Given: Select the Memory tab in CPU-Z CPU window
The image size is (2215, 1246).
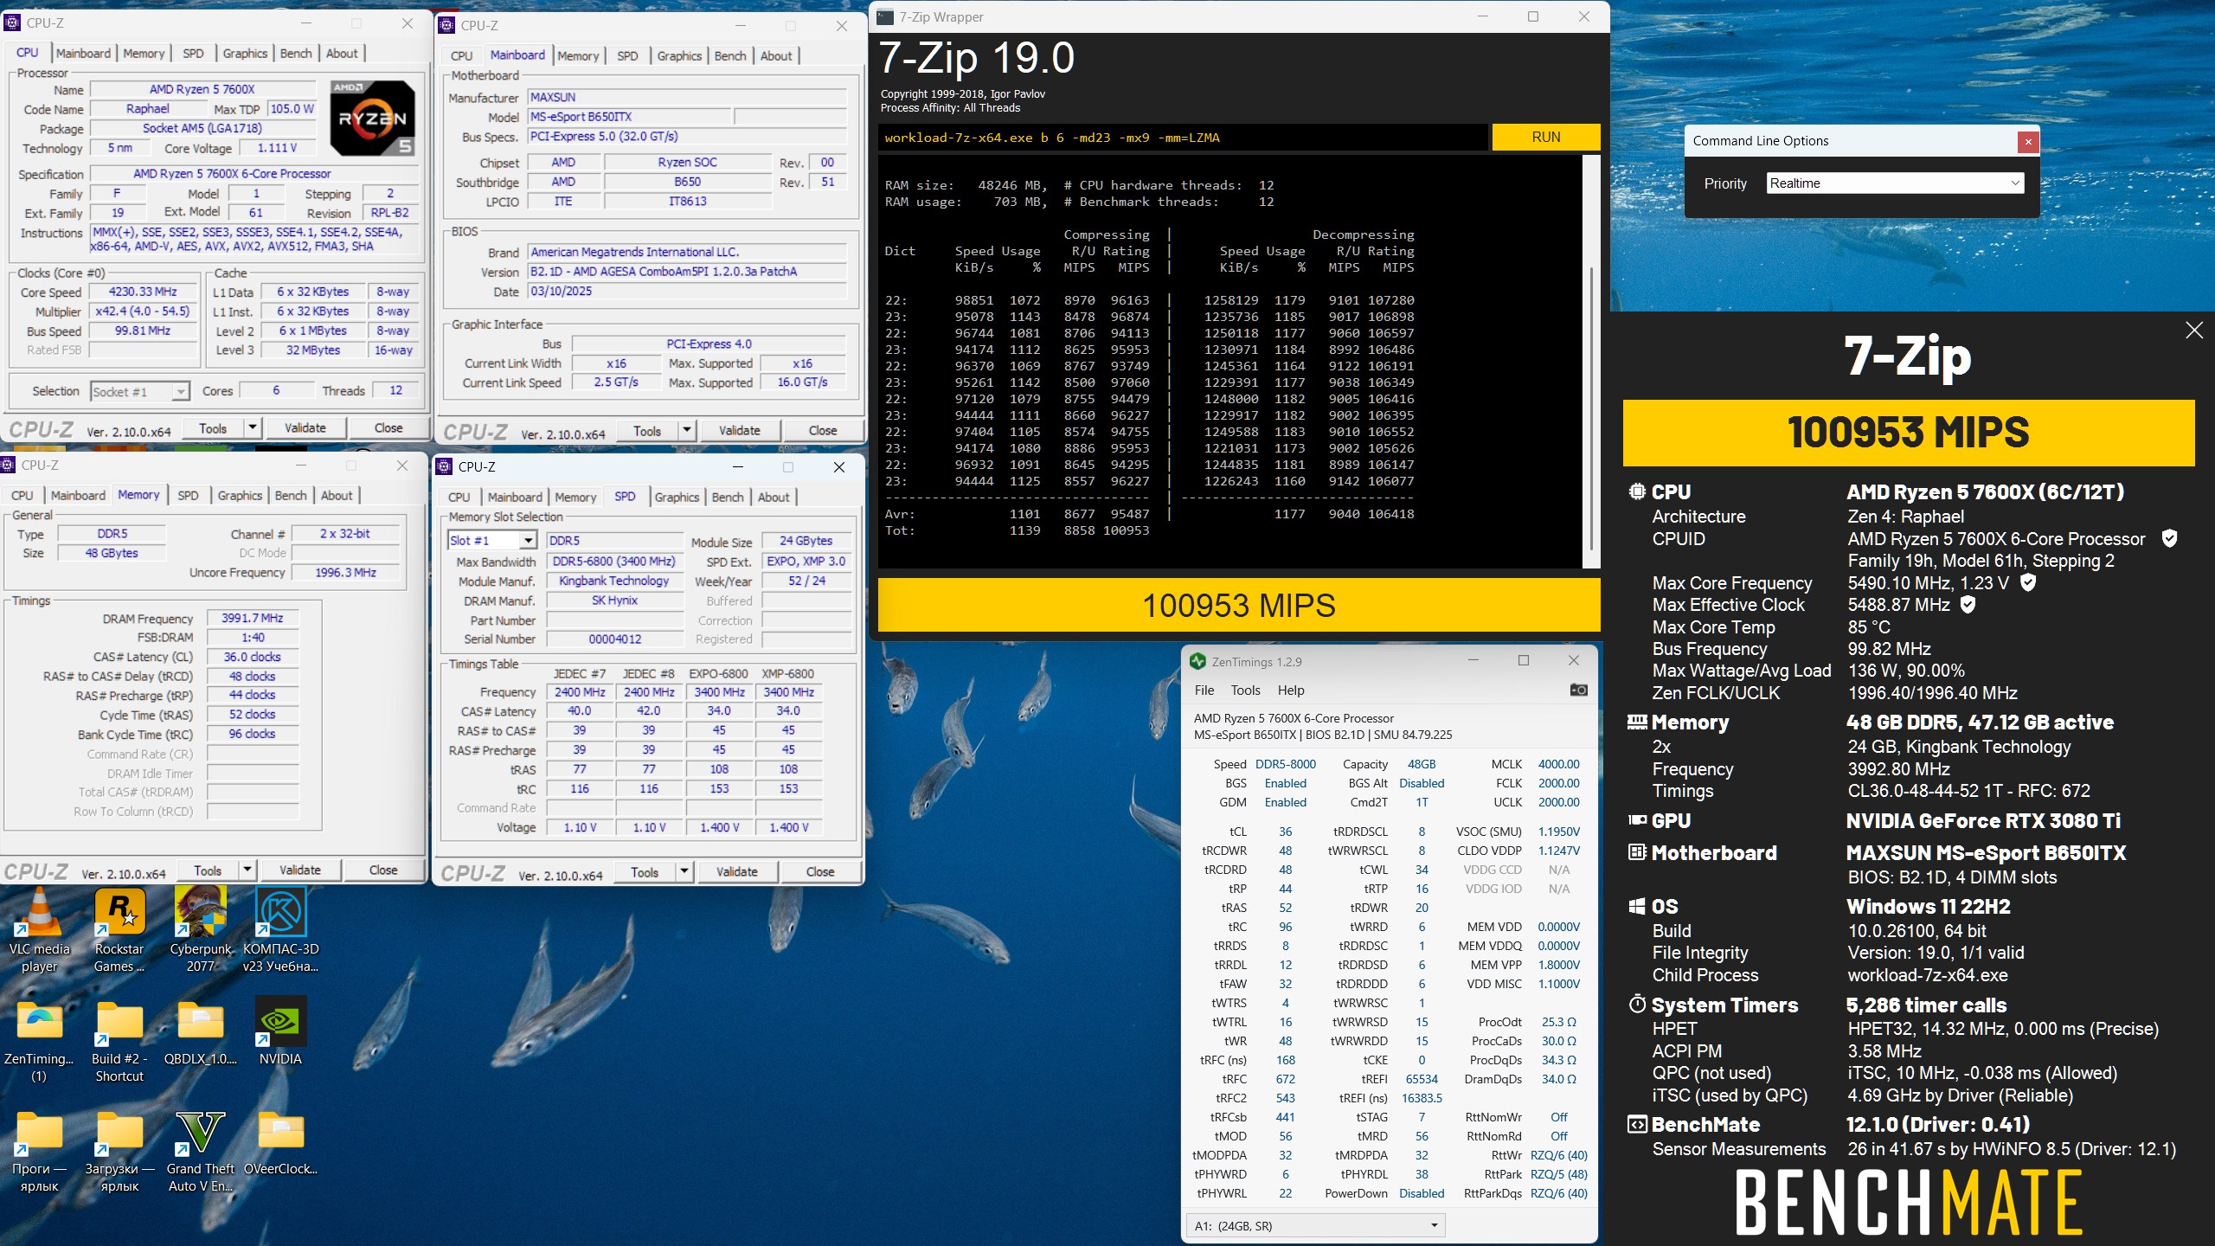Looking at the screenshot, I should 144,53.
